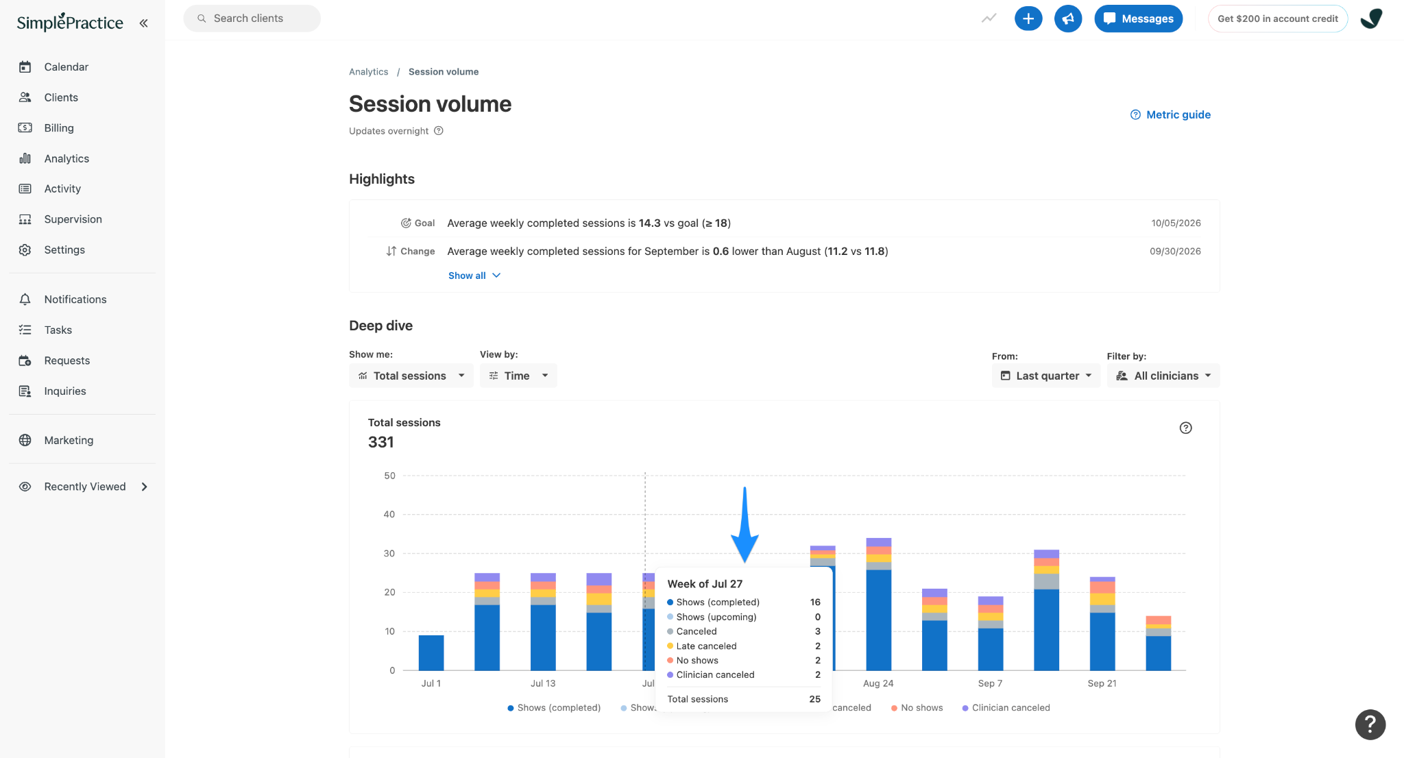Click the blue plus create button
The image size is (1404, 758).
pyautogui.click(x=1028, y=19)
